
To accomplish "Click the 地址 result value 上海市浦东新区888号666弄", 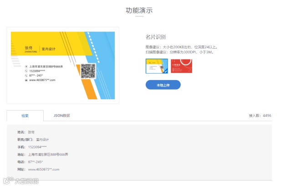I will click(48, 154).
